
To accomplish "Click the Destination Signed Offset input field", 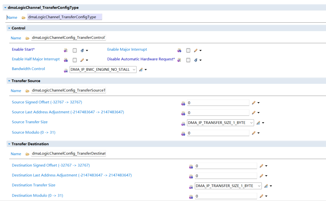I will tap(226, 166).
